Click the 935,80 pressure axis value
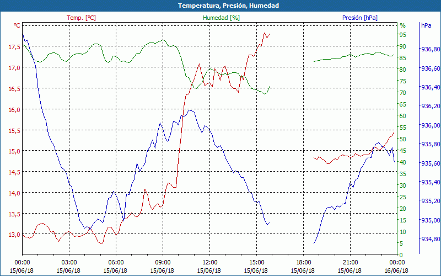Screen dimensions: 441x276 tap(431, 144)
